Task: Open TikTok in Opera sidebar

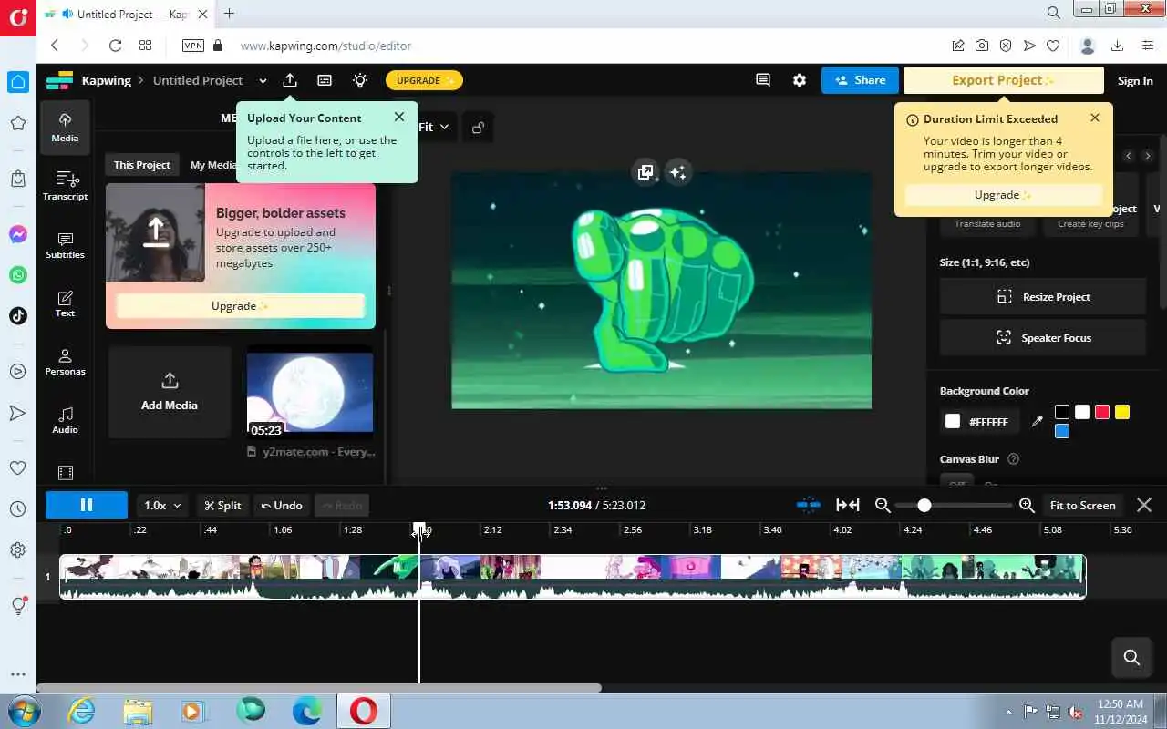Action: (x=17, y=315)
